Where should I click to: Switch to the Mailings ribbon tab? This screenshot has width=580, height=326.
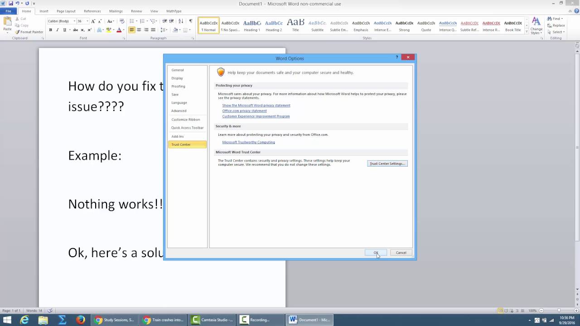[x=116, y=11]
